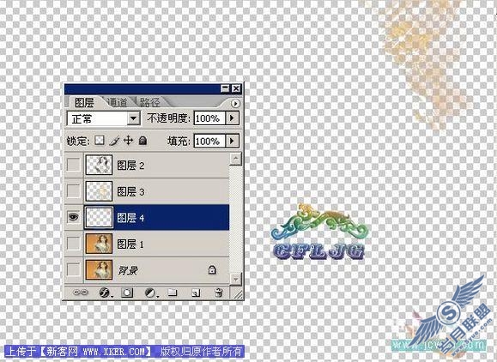497x362 pixels.
Task: Hide 图层 4 with eye icon
Action: point(74,217)
